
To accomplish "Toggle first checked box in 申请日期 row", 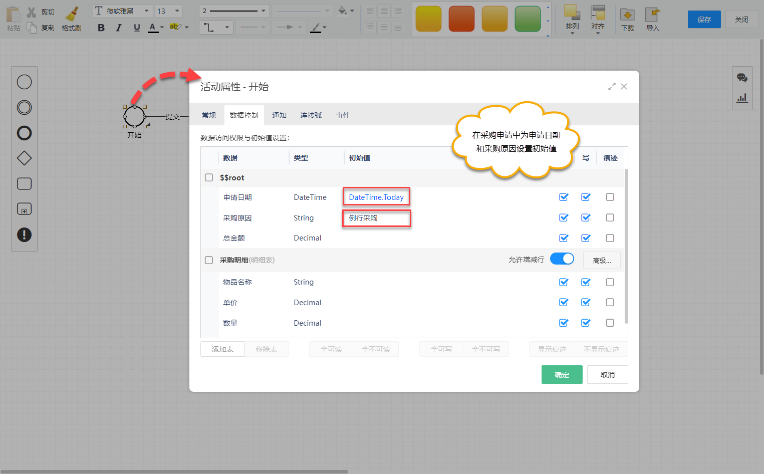I will click(564, 197).
